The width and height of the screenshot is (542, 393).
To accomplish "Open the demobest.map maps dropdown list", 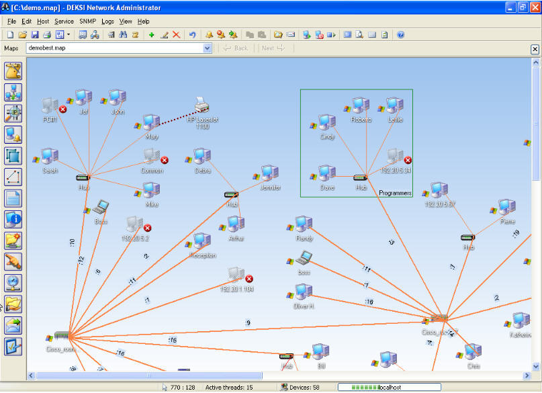I will click(x=208, y=48).
